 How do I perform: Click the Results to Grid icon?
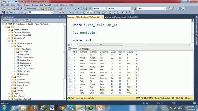click(91, 12)
